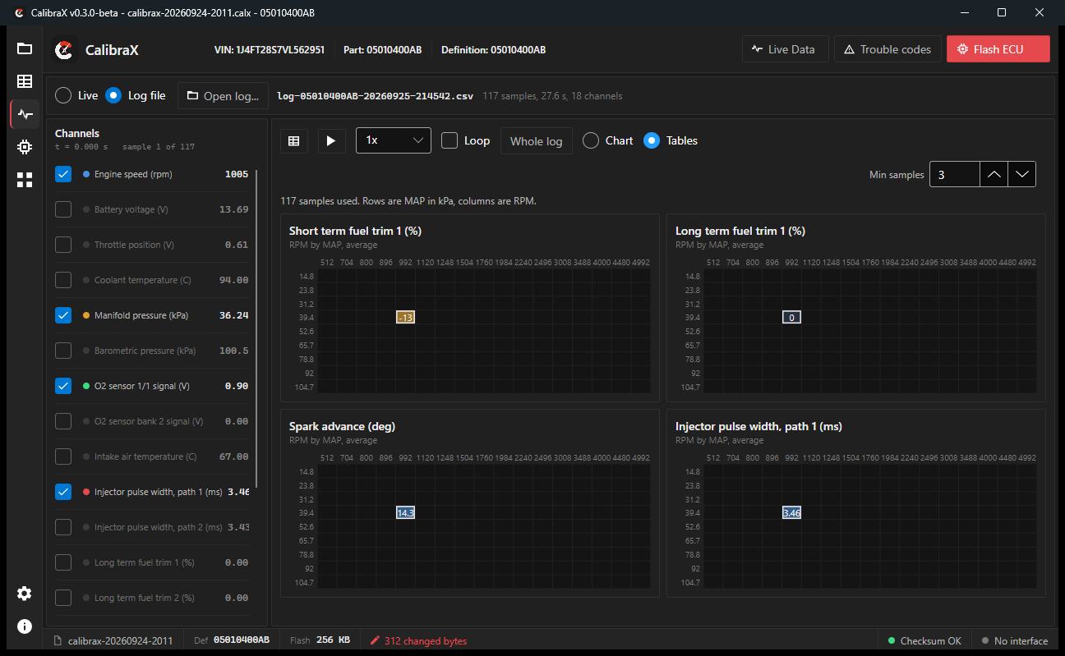The image size is (1065, 656).
Task: Uncheck the Manifold pressure (kPa) channel
Action: tap(63, 315)
